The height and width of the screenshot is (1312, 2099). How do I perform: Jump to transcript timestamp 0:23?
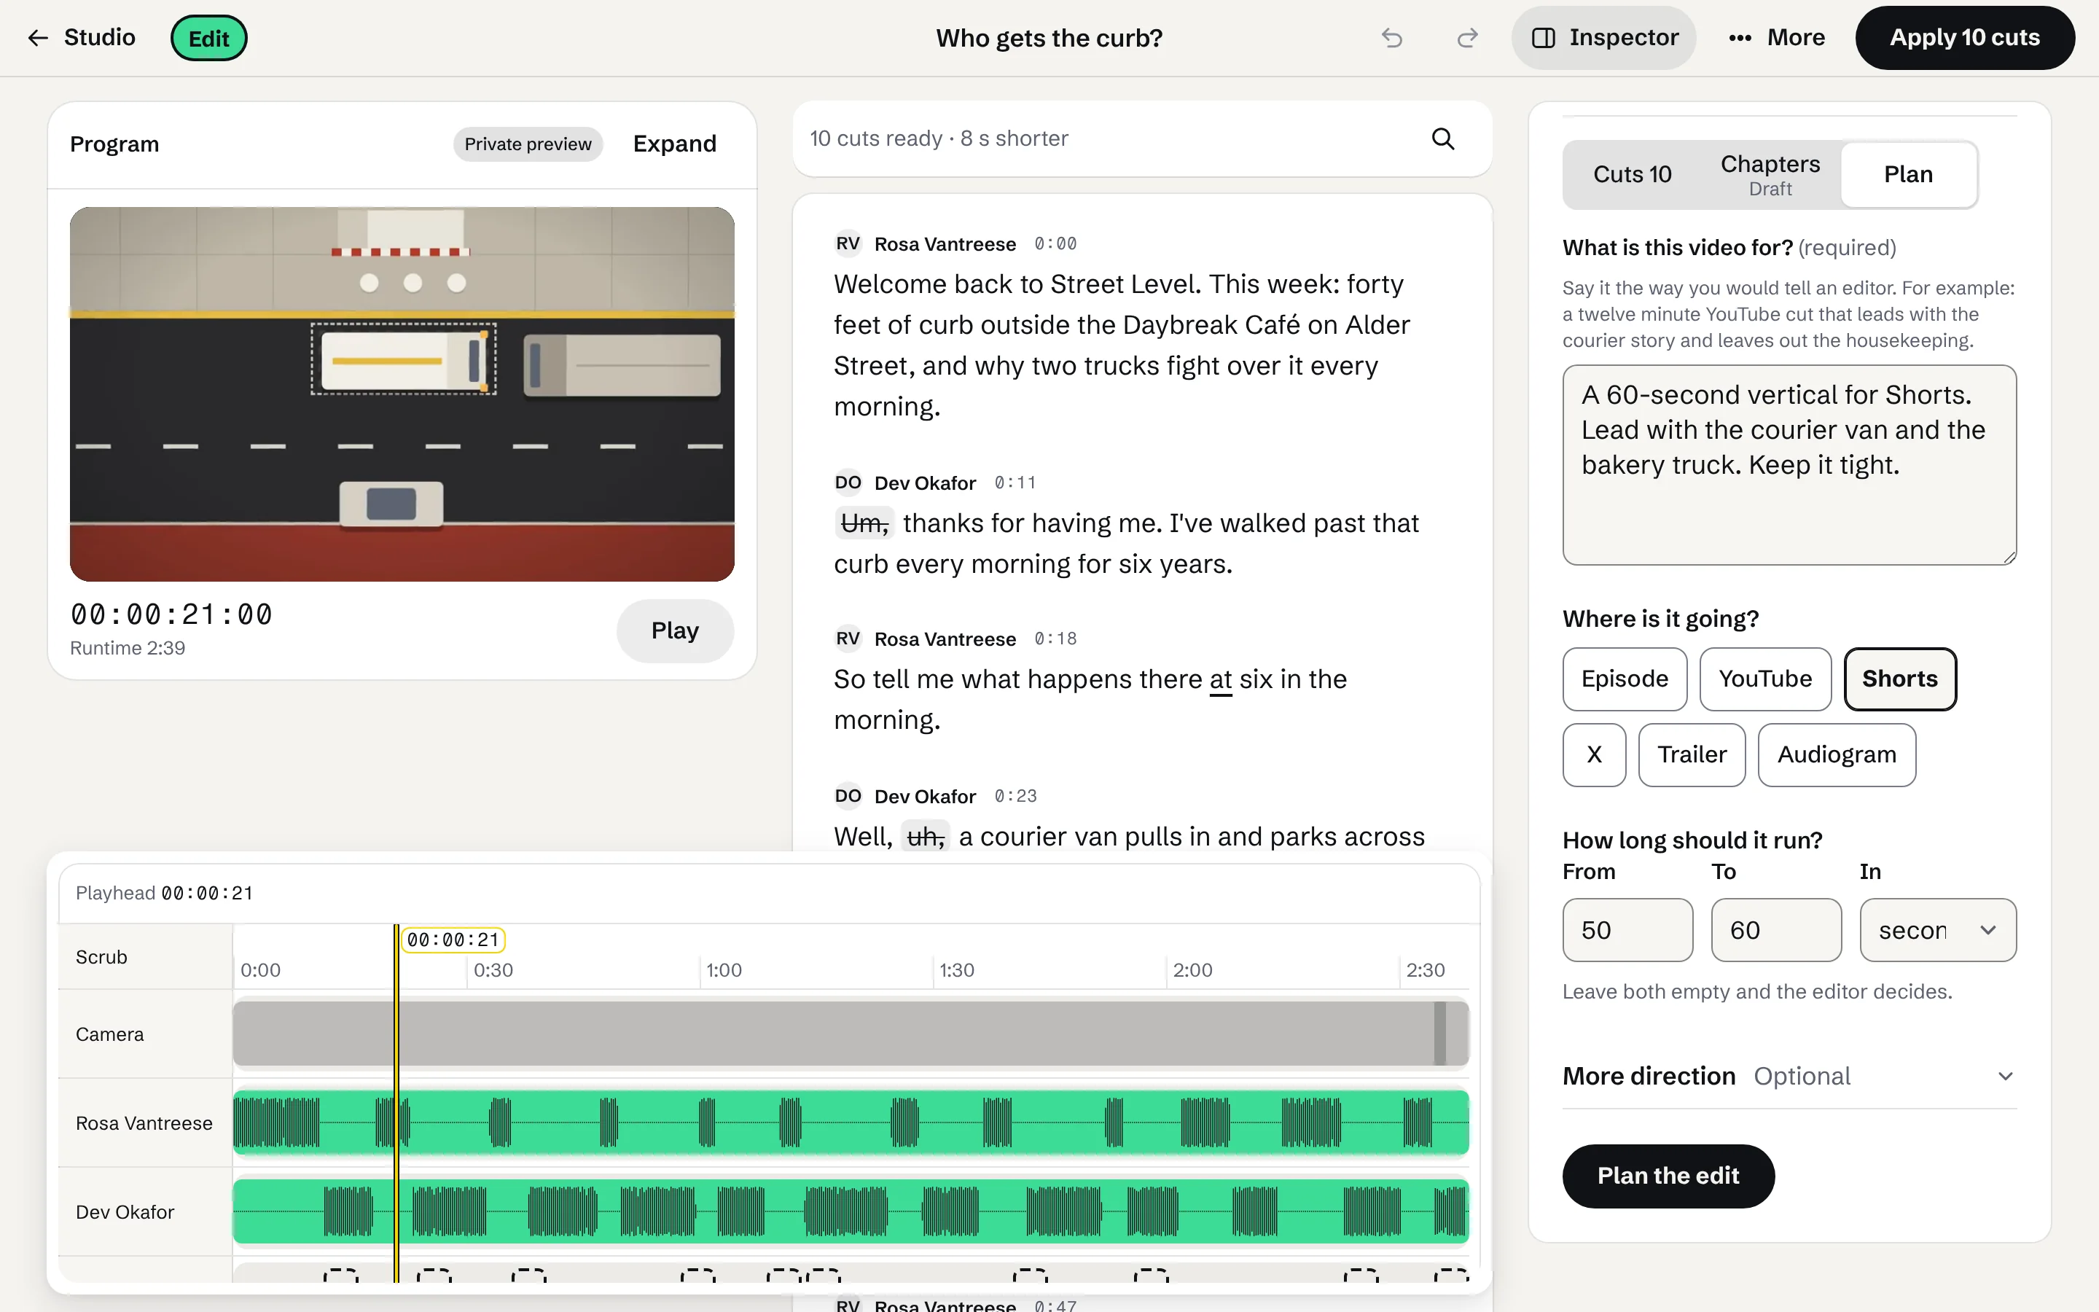[1015, 797]
